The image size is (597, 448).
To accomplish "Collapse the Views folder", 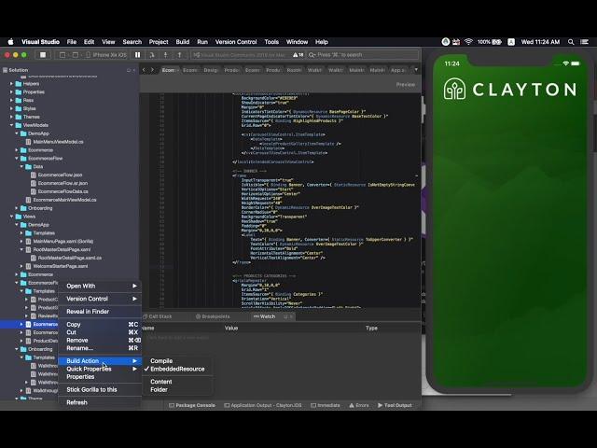I will (11, 217).
